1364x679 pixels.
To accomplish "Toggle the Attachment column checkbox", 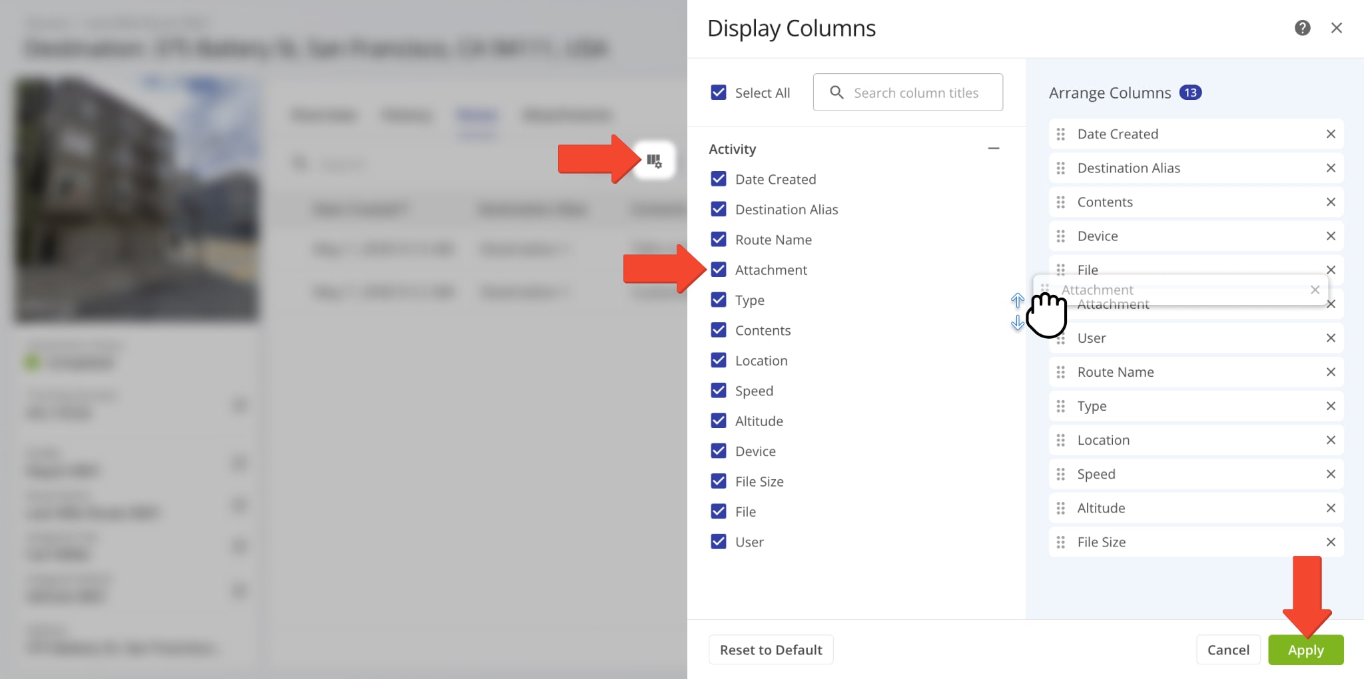I will (x=719, y=270).
